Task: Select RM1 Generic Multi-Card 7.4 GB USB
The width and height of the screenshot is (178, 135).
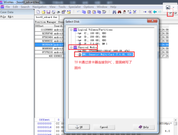Action: click(107, 54)
